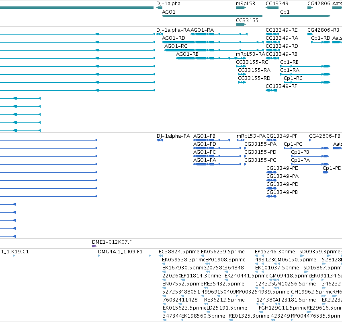Screen dimensions: 342x322
Task: Select the AGO1-PD protein label
Action: pyautogui.click(x=205, y=144)
